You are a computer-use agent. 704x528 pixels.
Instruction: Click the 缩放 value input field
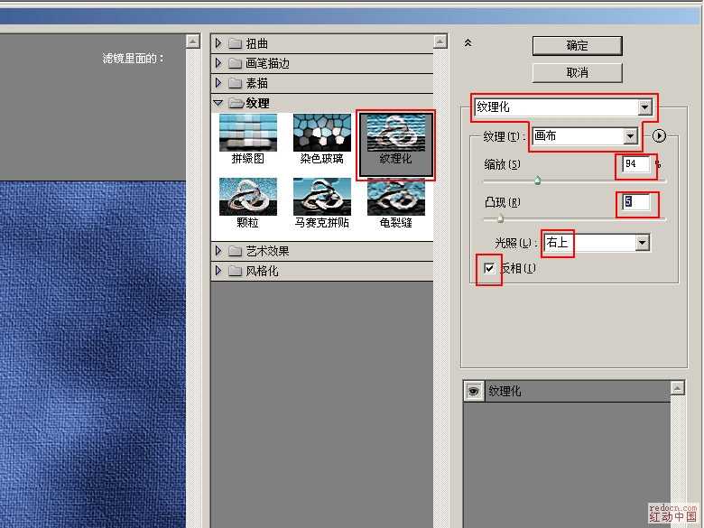(x=635, y=164)
